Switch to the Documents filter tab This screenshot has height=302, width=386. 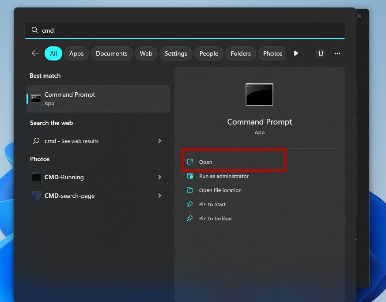(x=111, y=53)
